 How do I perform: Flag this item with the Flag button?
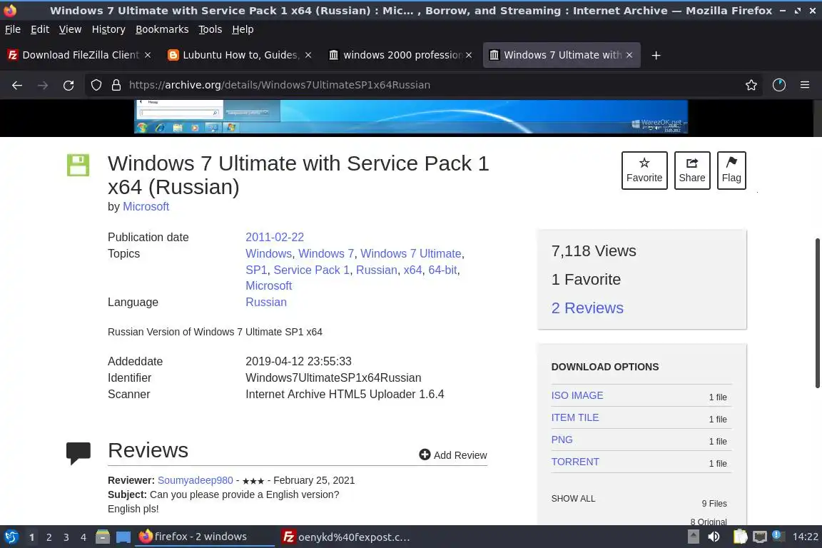[731, 171]
